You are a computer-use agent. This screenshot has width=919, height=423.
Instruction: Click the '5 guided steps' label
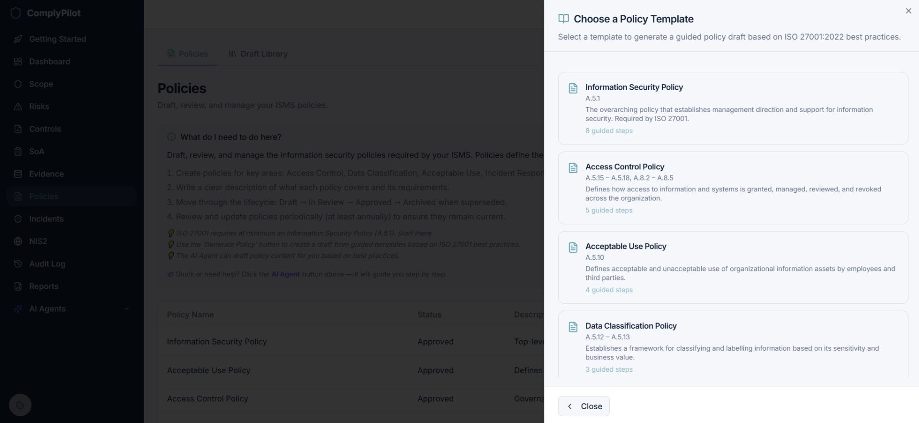(609, 210)
